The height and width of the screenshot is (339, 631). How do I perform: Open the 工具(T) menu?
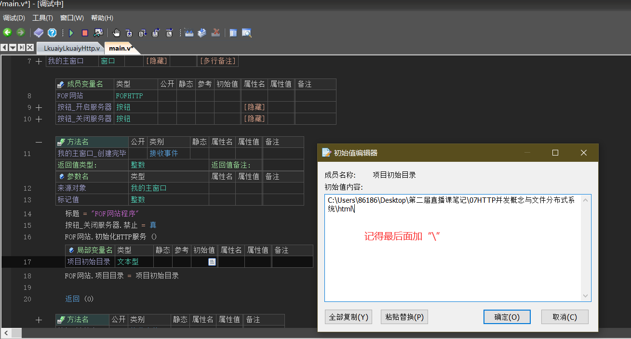pyautogui.click(x=42, y=18)
